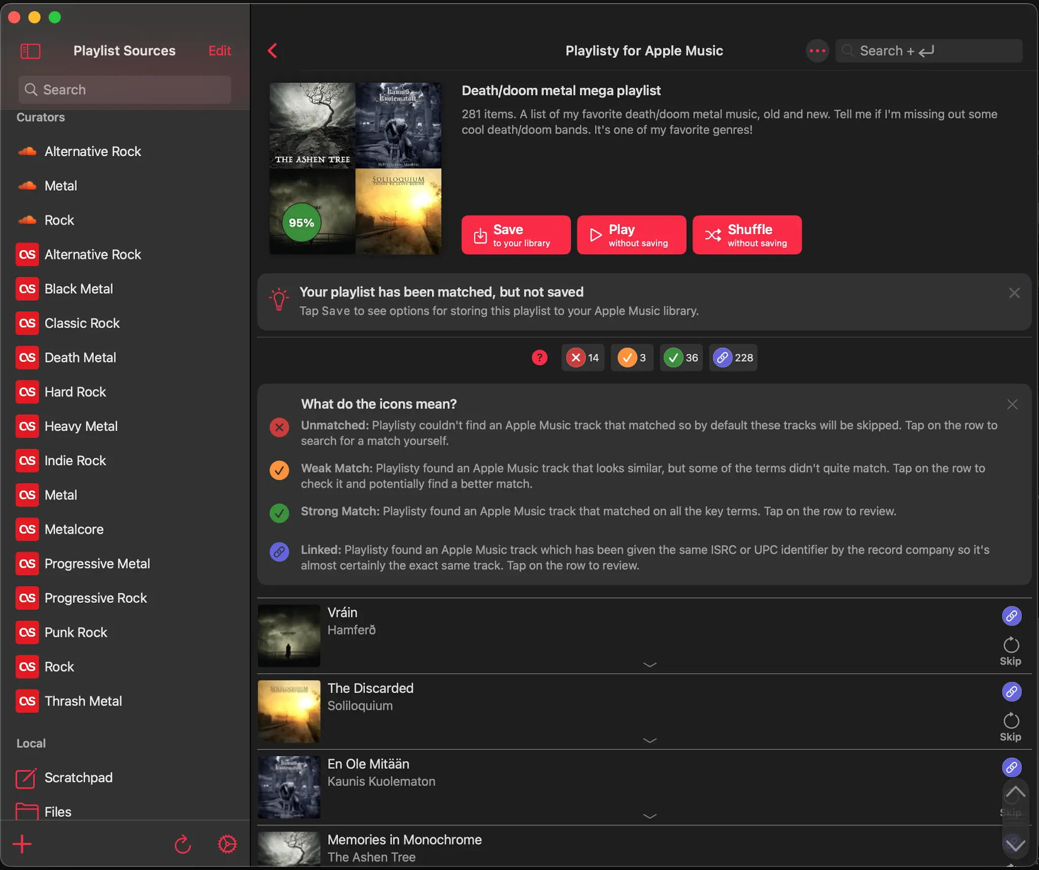Toggle the linked tracks filter showing 228

(733, 357)
